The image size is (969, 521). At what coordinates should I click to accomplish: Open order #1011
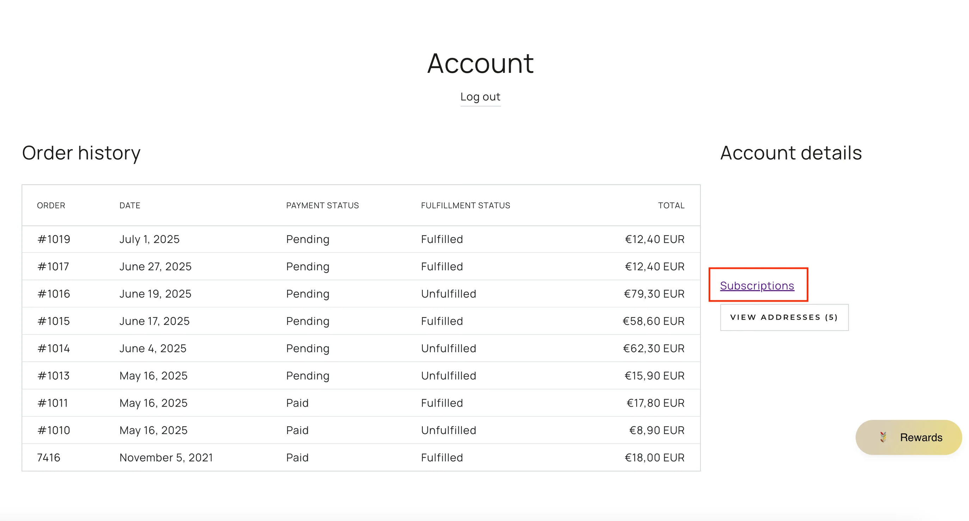[x=53, y=403]
